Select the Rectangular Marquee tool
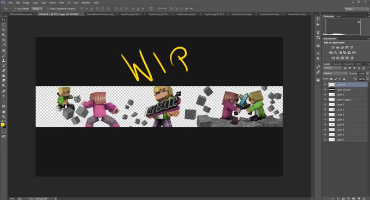 [4, 25]
